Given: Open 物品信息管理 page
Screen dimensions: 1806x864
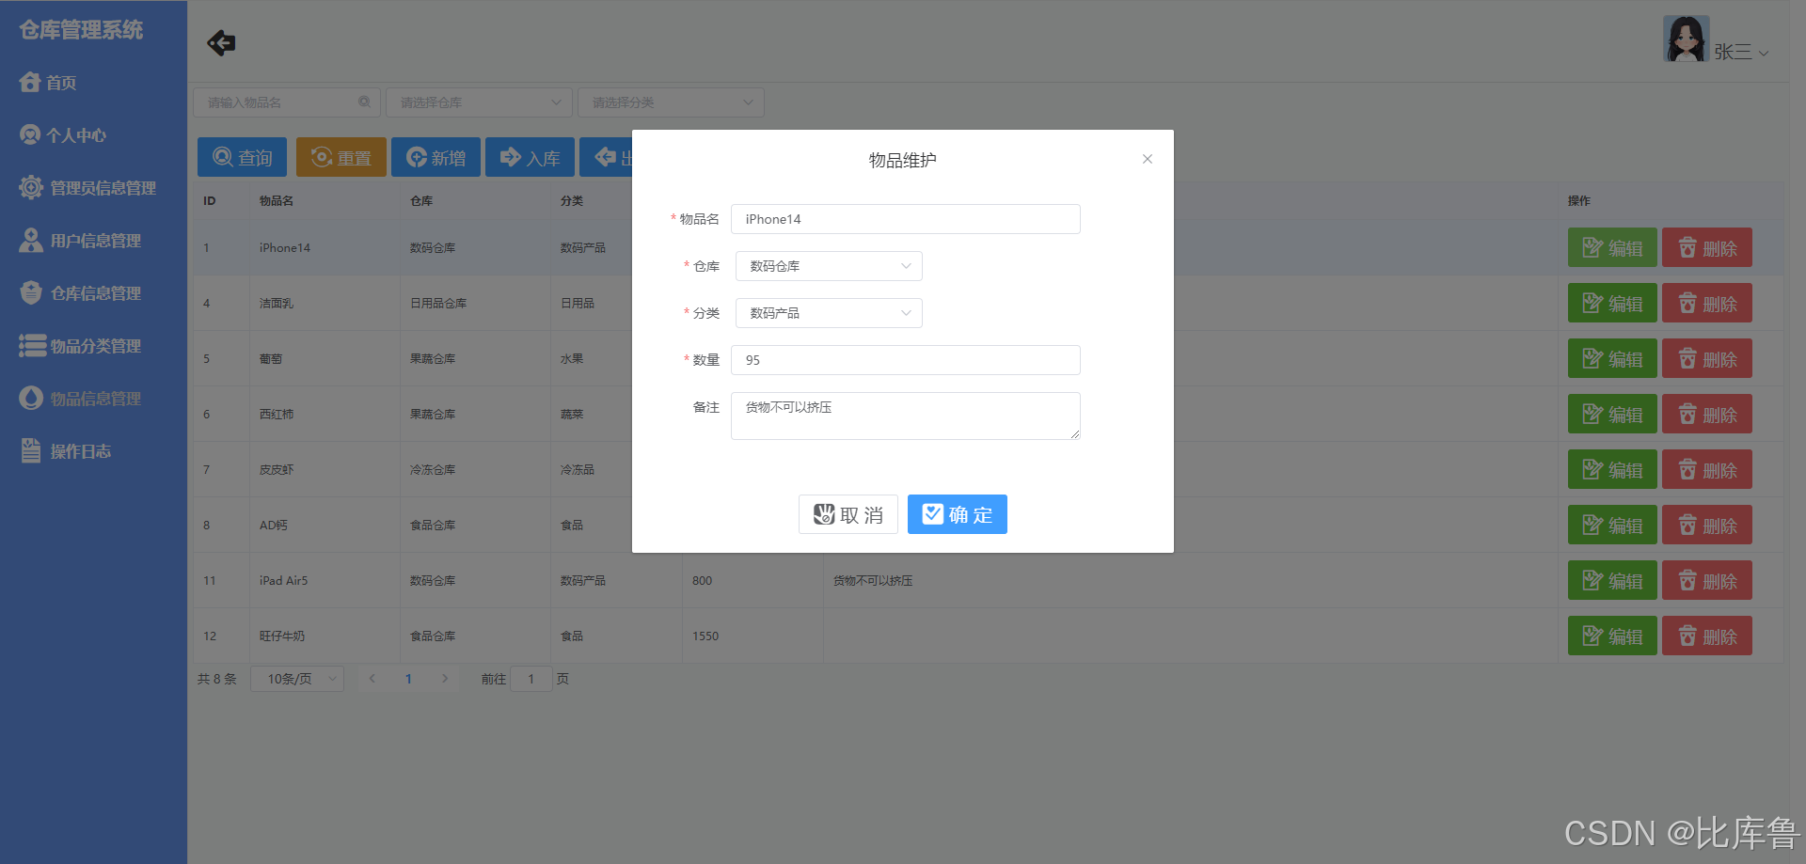Looking at the screenshot, I should point(94,398).
